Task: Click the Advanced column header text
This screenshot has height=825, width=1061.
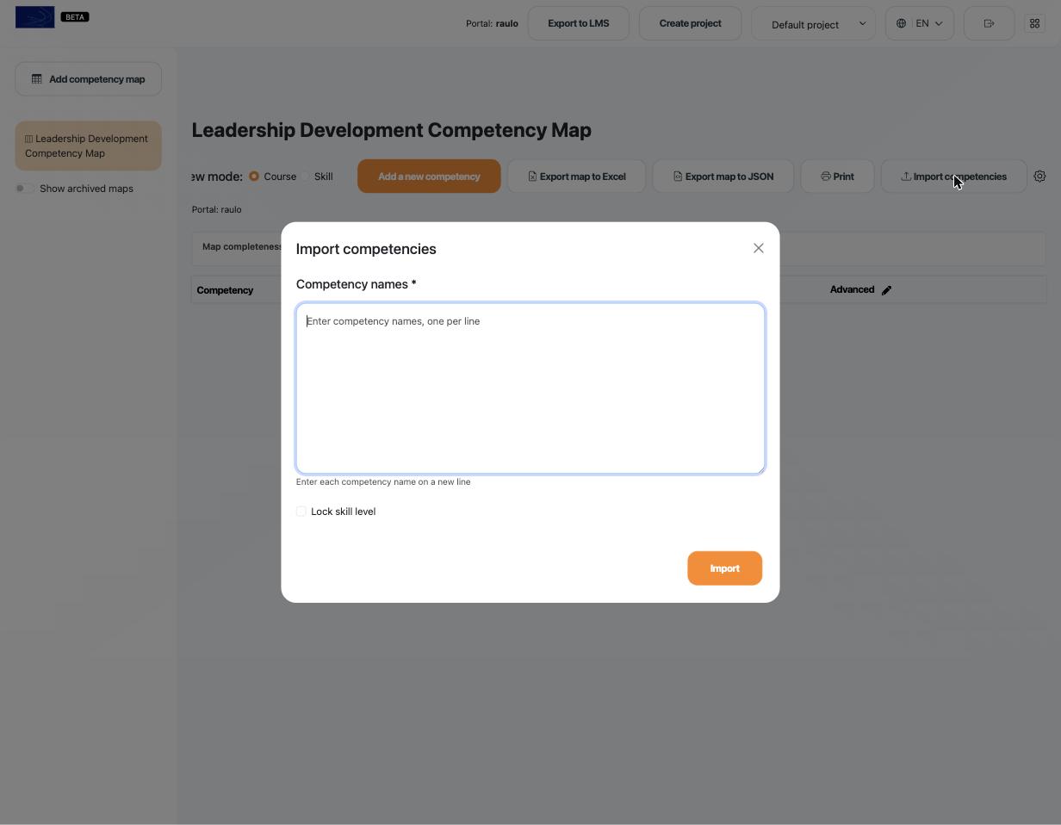Action: pyautogui.click(x=852, y=289)
